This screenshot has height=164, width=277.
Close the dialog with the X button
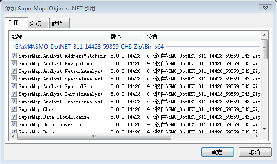(x=265, y=8)
